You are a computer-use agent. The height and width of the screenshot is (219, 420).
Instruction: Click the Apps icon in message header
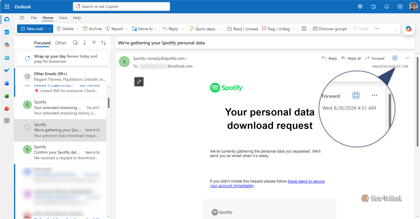click(395, 58)
